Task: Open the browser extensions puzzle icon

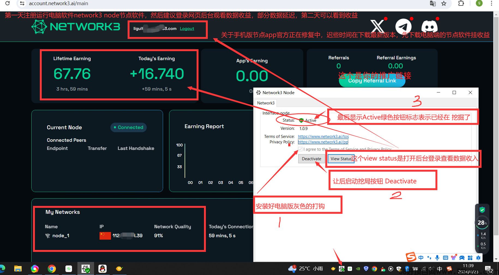Action: pos(461,4)
